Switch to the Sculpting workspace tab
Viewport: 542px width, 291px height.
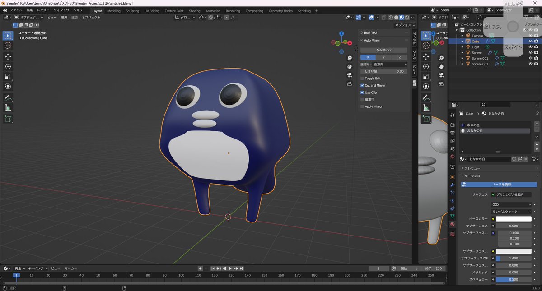point(132,11)
